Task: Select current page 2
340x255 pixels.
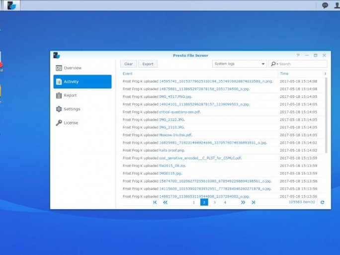Action: [204, 202]
